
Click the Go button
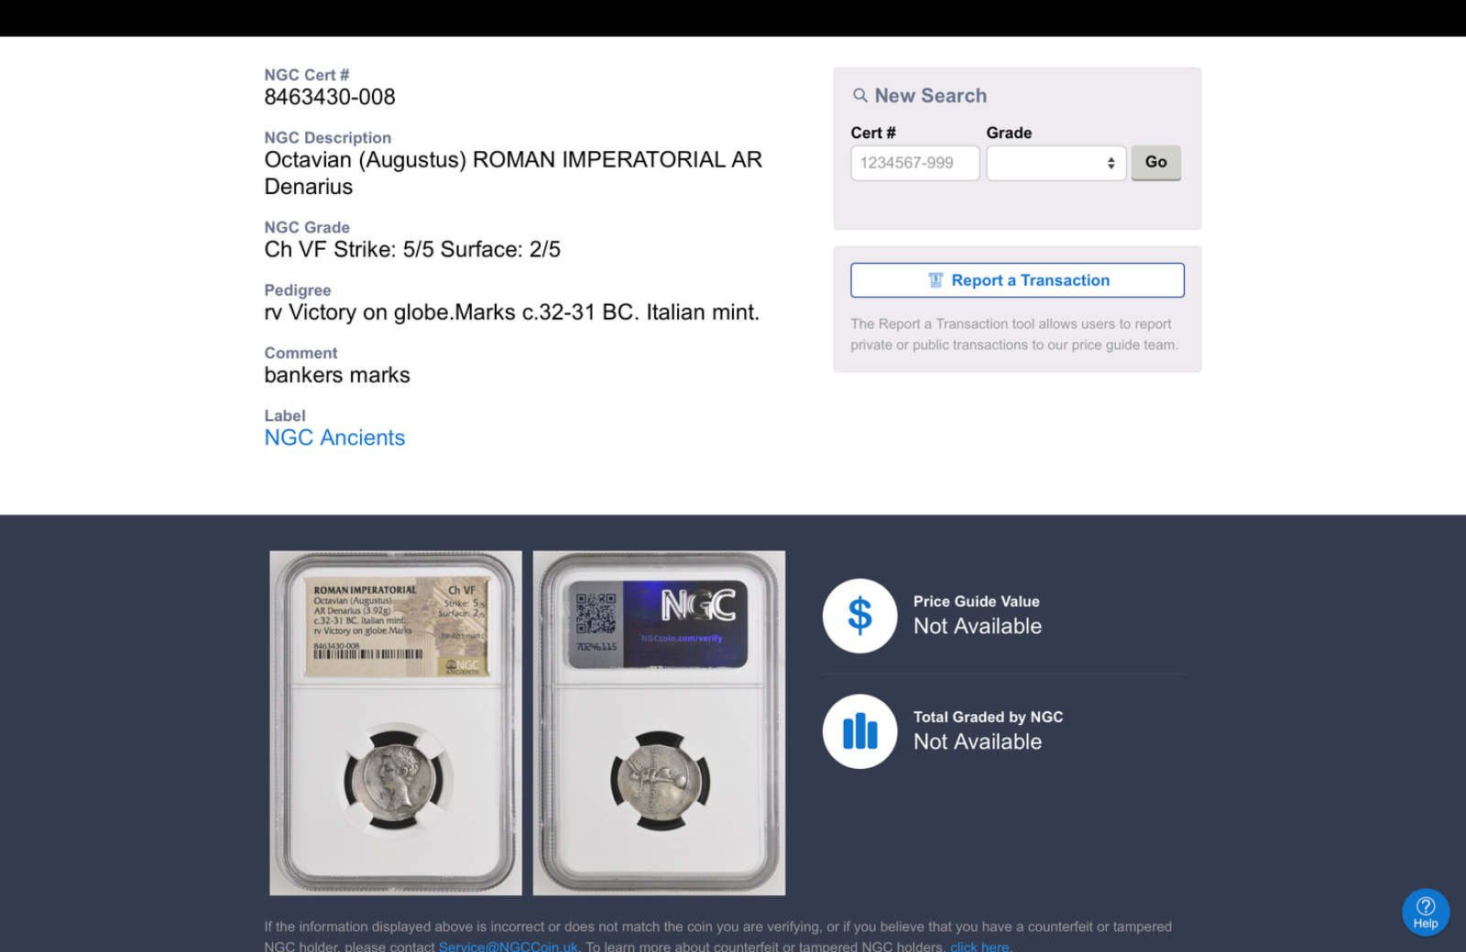[1156, 162]
